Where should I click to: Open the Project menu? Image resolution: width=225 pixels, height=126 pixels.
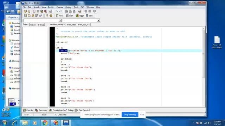click(x=51, y=7)
